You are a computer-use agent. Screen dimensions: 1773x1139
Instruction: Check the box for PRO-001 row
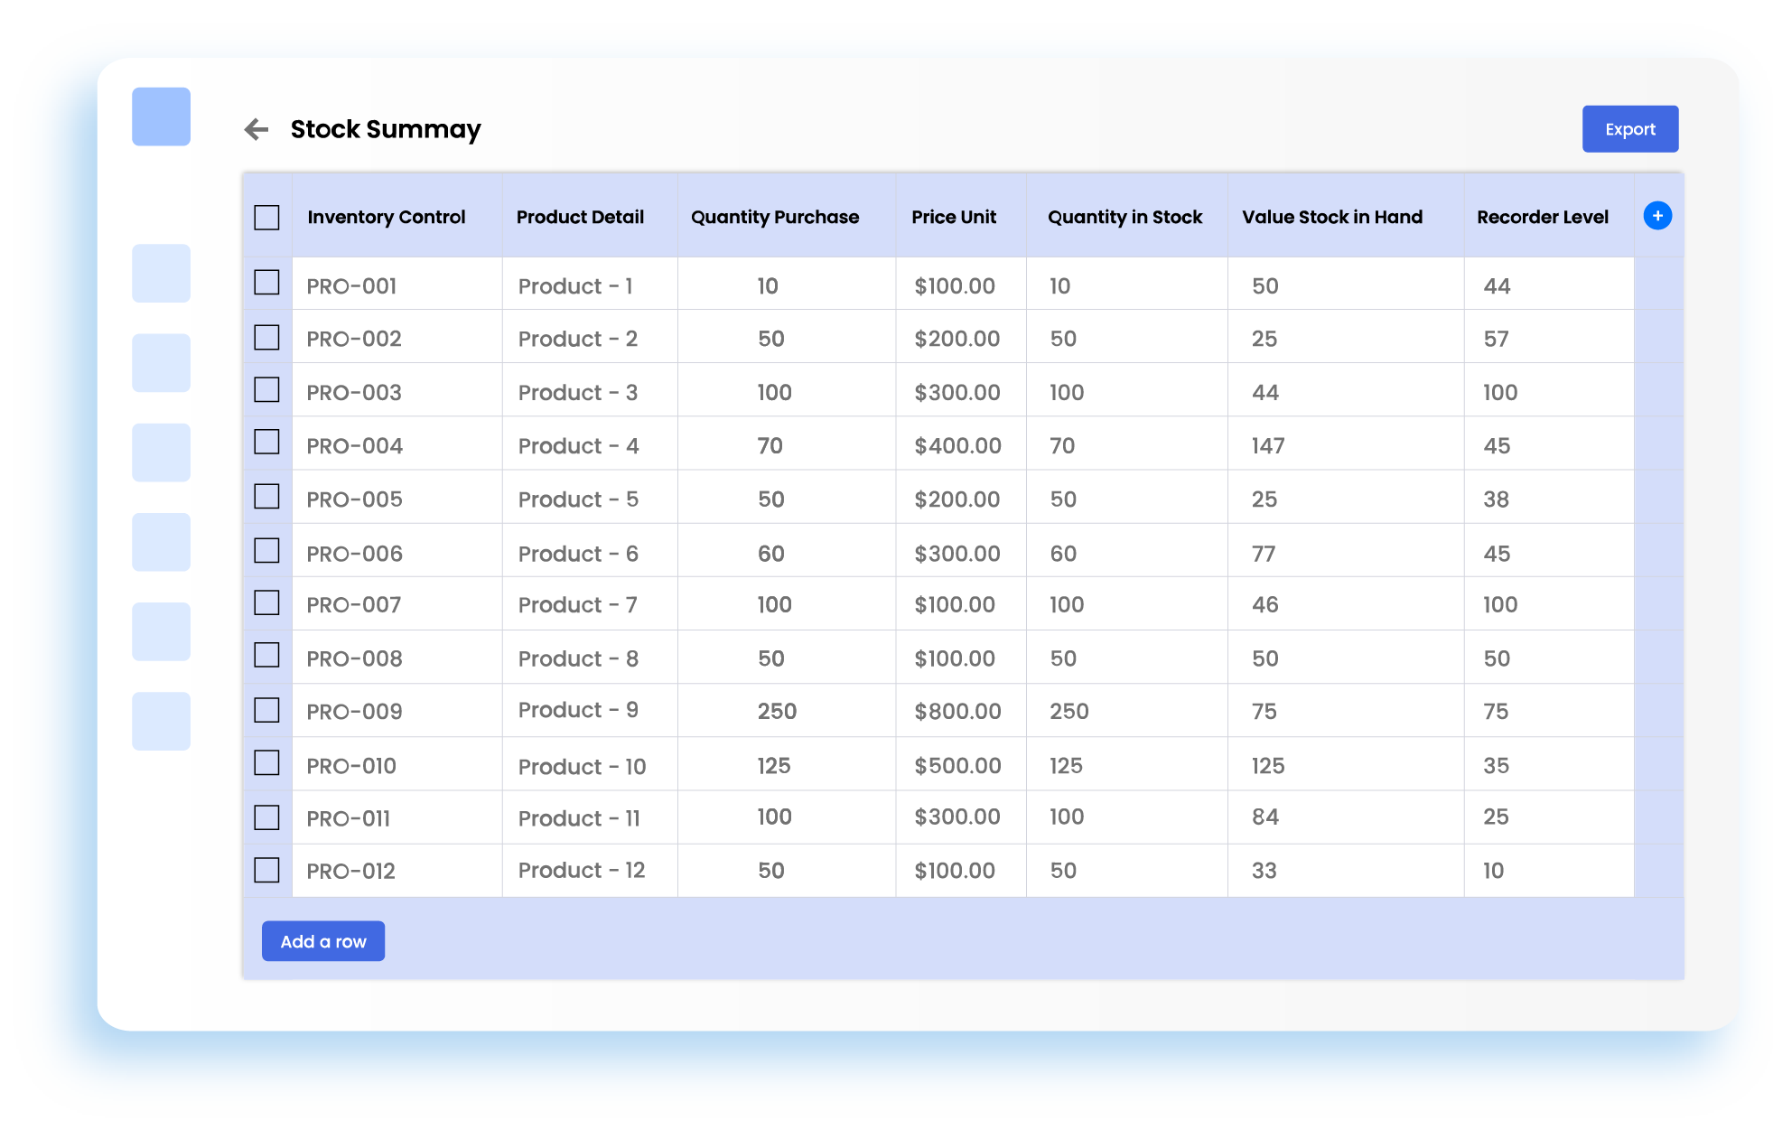[x=266, y=283]
